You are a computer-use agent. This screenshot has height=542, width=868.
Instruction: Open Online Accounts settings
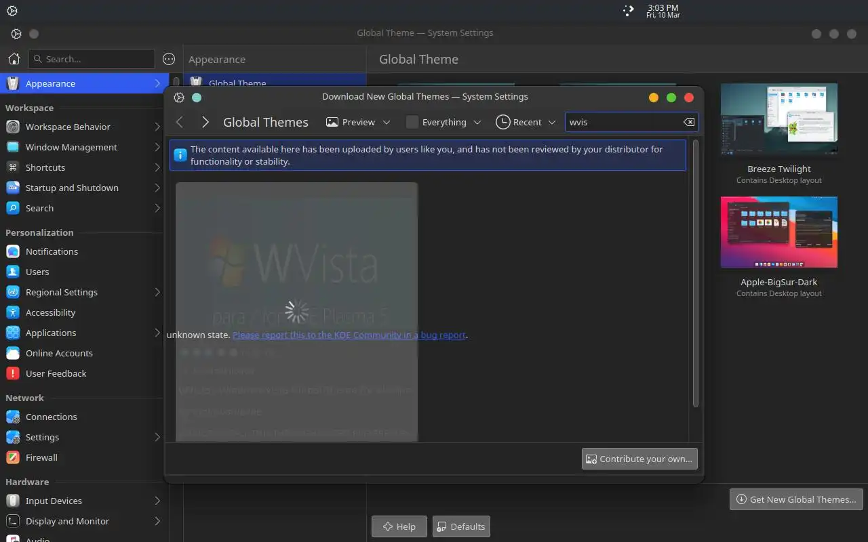(x=81, y=353)
